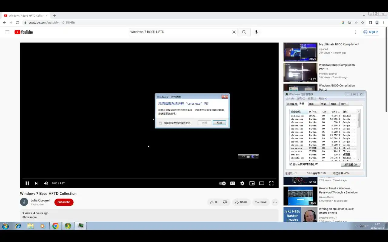388x242 pixels.
Task: Open Internet Explorer from the taskbar
Action: 18,226
